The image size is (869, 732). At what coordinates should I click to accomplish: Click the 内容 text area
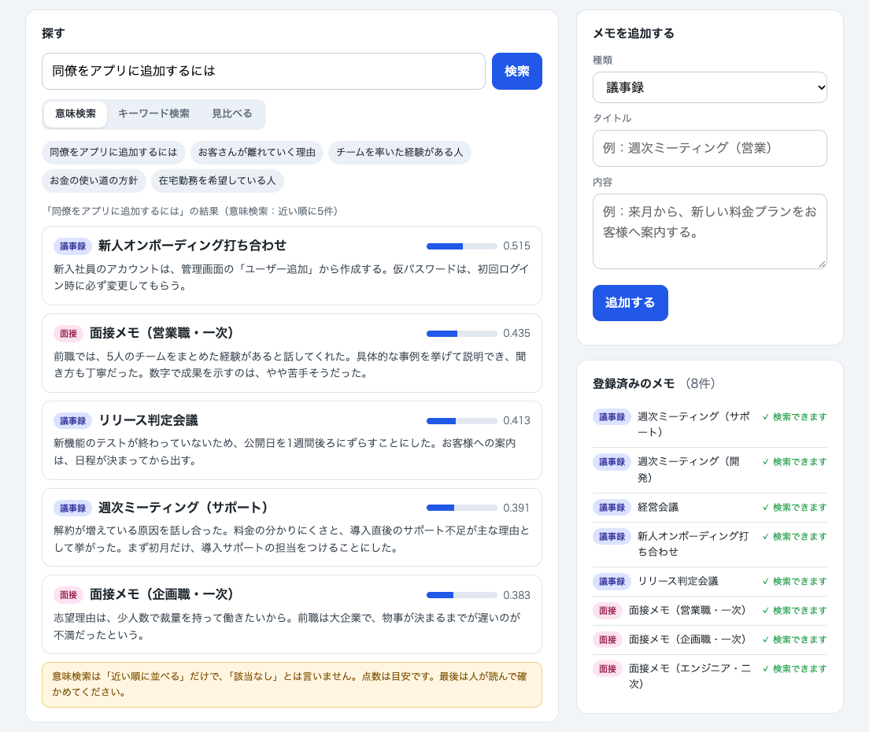tap(709, 231)
